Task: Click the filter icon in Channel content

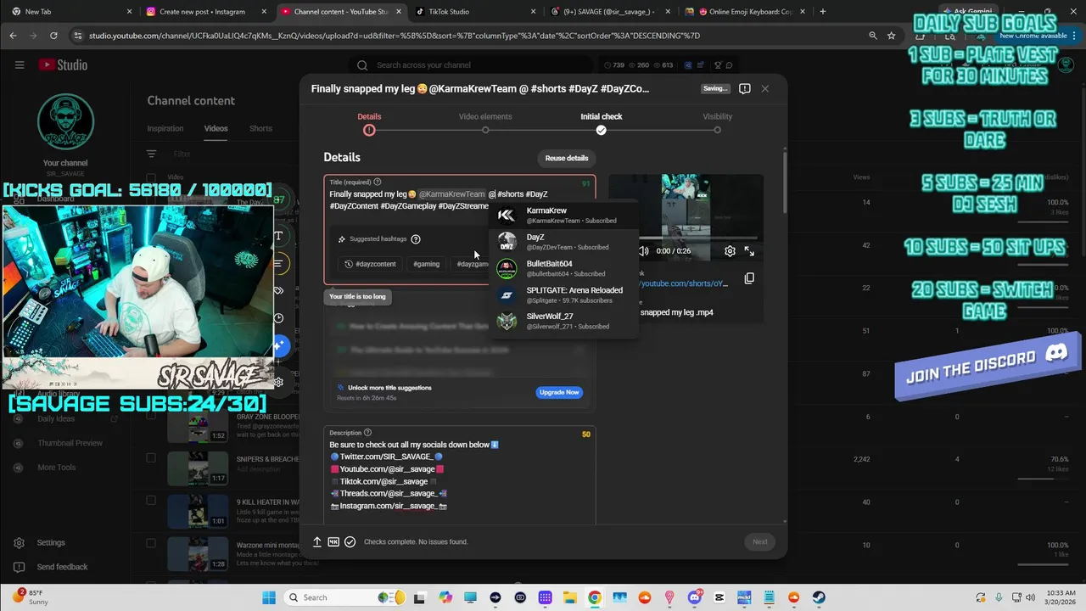Action: click(x=151, y=154)
